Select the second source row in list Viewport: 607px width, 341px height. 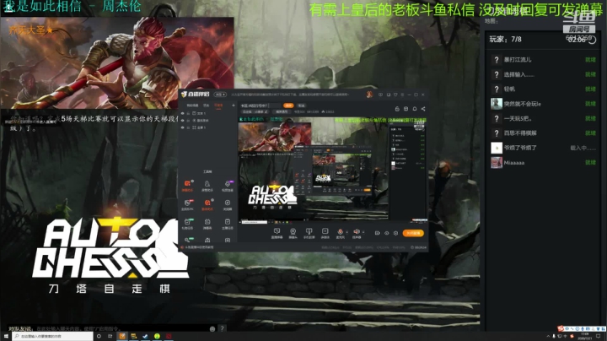tap(207, 121)
